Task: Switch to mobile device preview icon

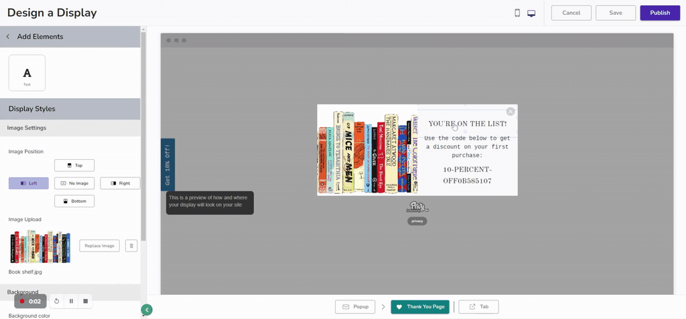Action: (x=517, y=13)
